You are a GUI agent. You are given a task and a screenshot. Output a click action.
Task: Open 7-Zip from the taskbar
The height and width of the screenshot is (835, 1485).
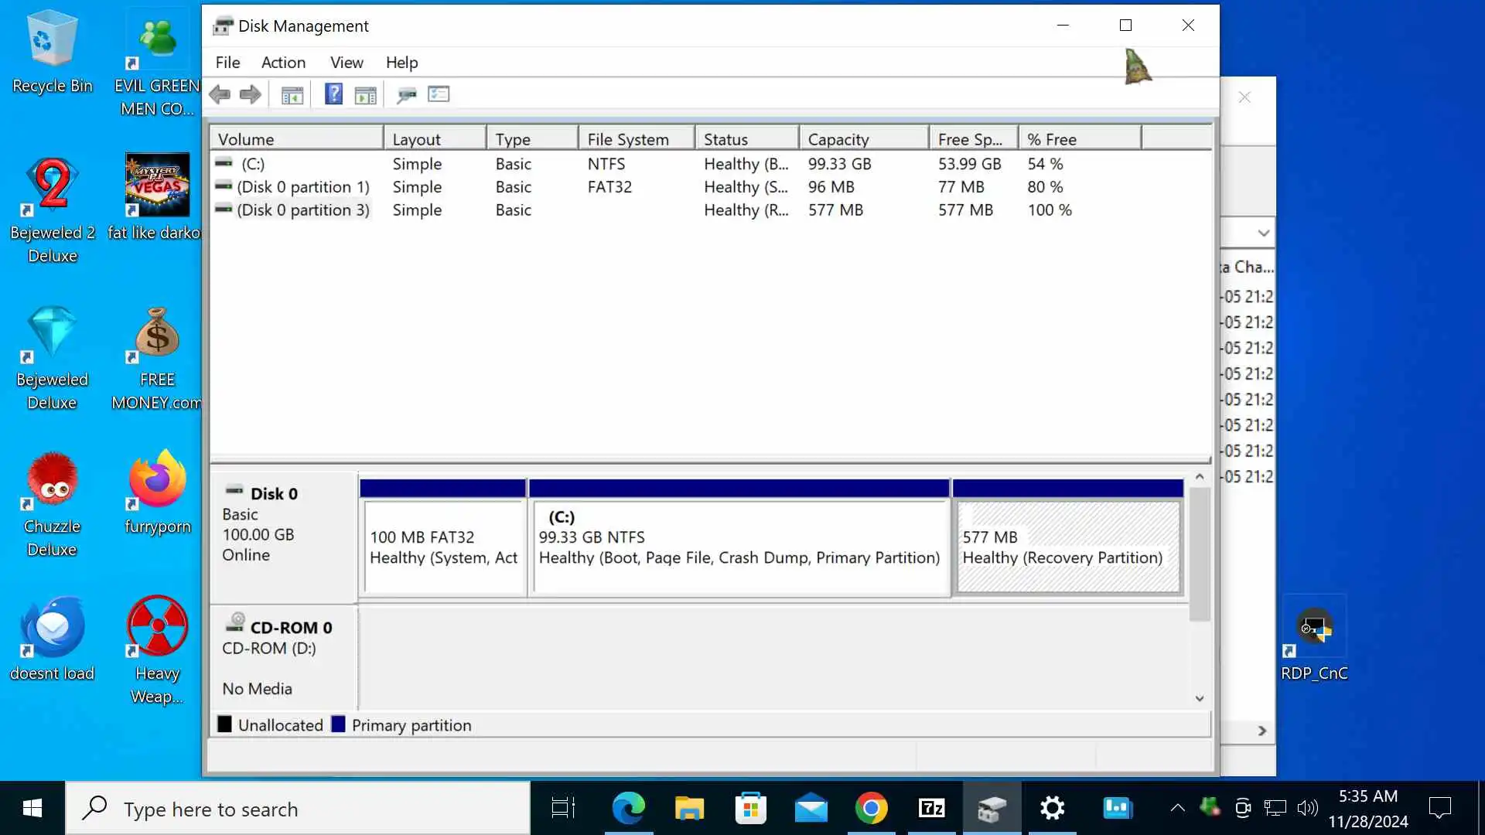931,809
